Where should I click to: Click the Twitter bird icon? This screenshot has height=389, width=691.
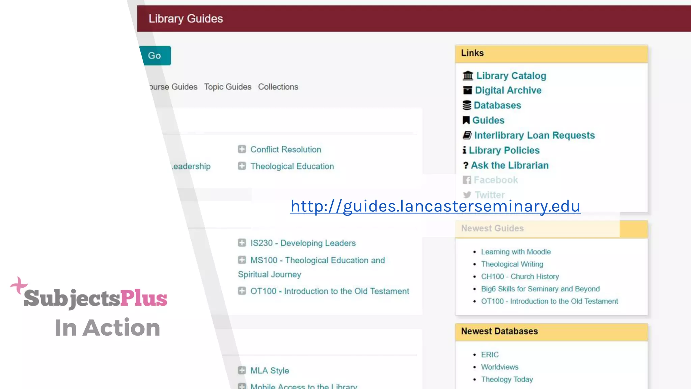tap(467, 195)
